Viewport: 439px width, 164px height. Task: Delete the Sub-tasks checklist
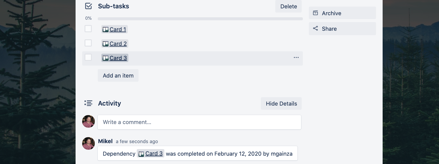288,6
